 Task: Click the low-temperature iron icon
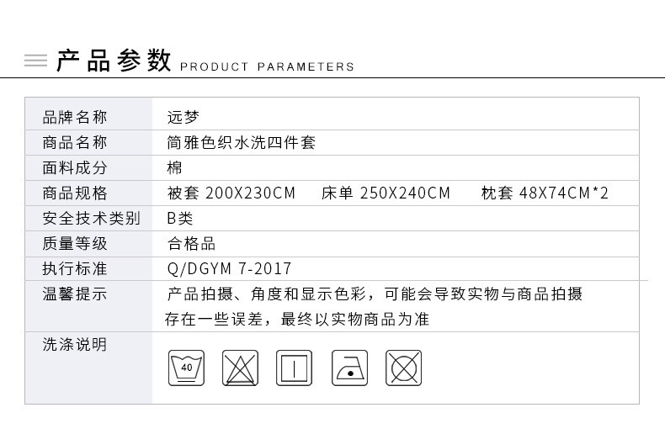point(349,368)
